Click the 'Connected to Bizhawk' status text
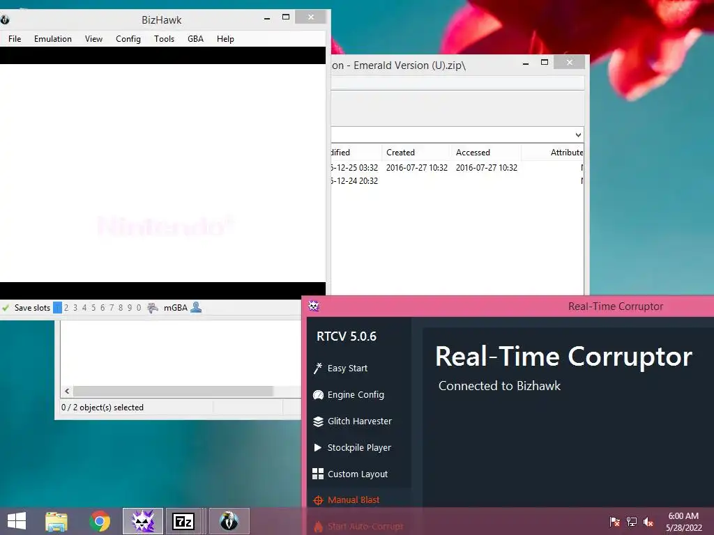The image size is (714, 535). (x=499, y=386)
